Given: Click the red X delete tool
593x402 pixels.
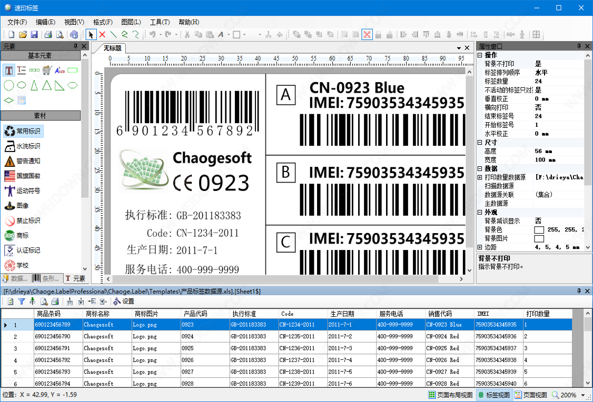Looking at the screenshot, I should 102,35.
